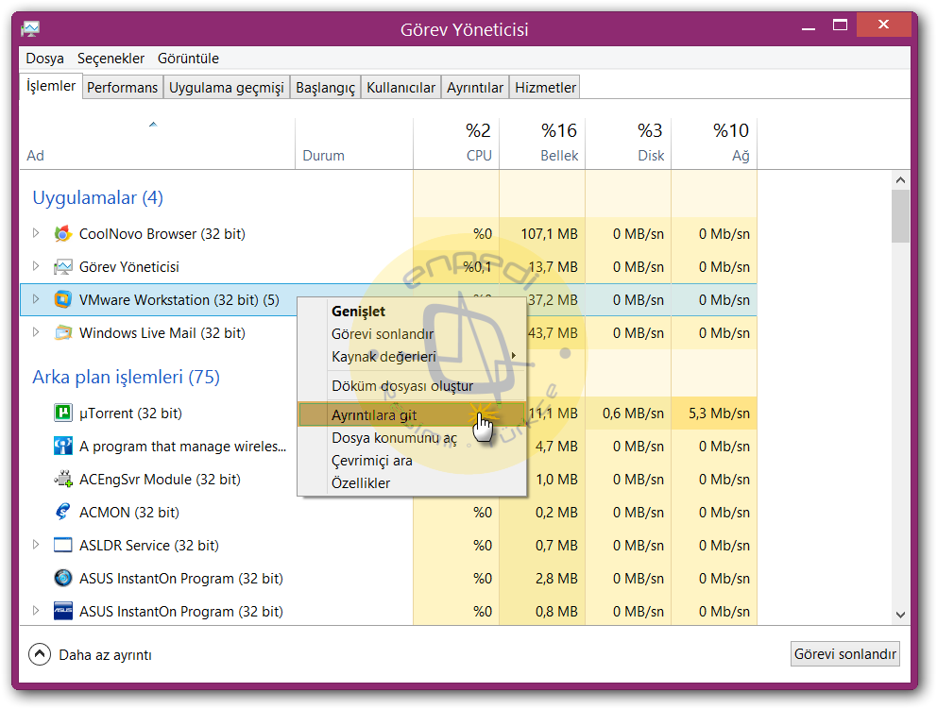Switch to the Uygulama geçmişi tab
This screenshot has height=709, width=937.
click(x=227, y=87)
